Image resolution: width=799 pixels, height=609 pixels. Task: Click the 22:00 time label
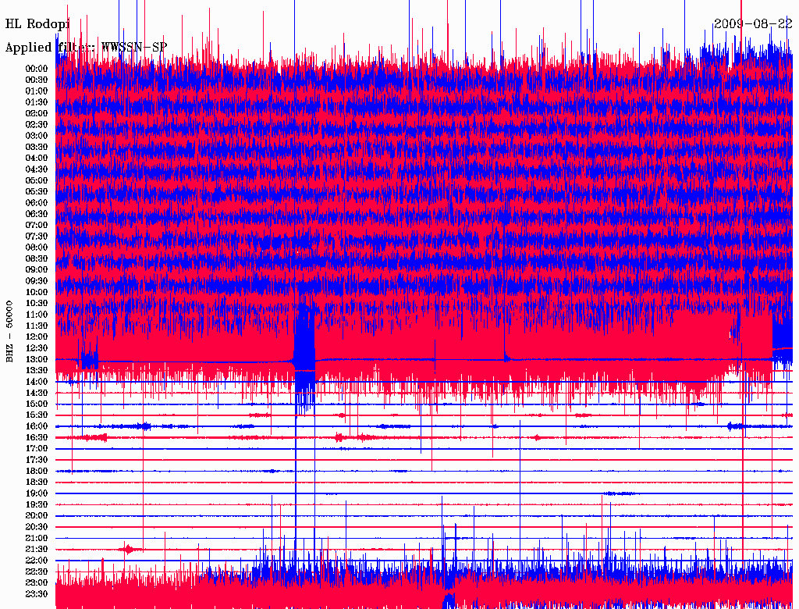pos(36,560)
